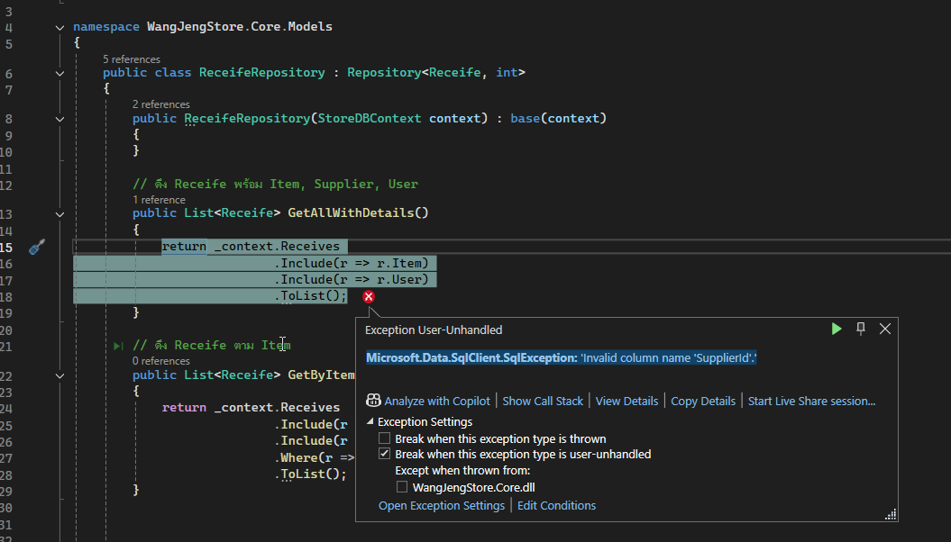Click the 'View Details' link
The image size is (951, 542).
tap(627, 401)
